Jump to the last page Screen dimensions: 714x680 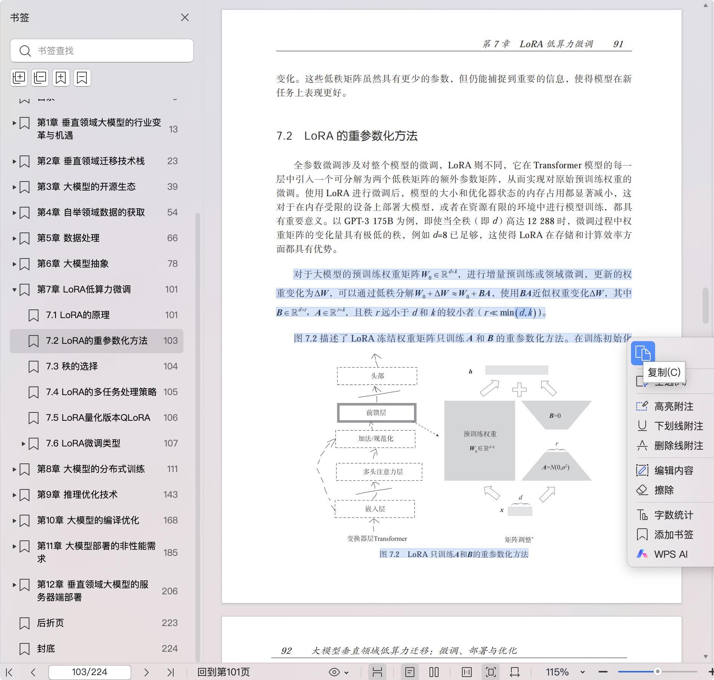pos(171,672)
